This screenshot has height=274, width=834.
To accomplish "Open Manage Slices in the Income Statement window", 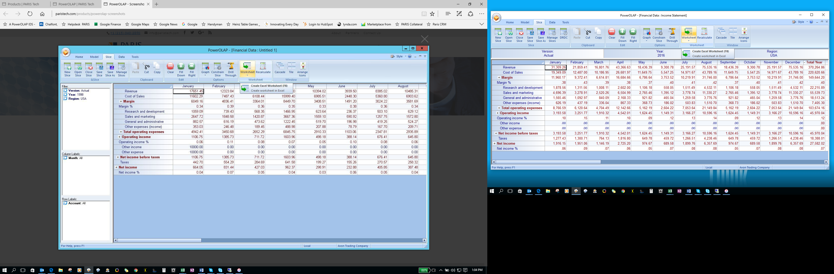I will pyautogui.click(x=552, y=35).
